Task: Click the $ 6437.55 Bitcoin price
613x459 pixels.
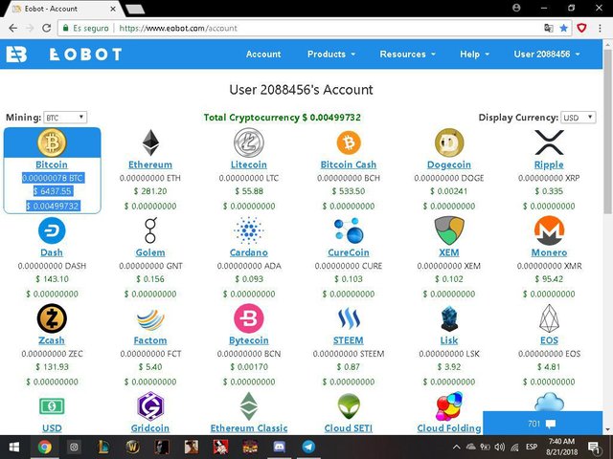Action: (x=54, y=191)
